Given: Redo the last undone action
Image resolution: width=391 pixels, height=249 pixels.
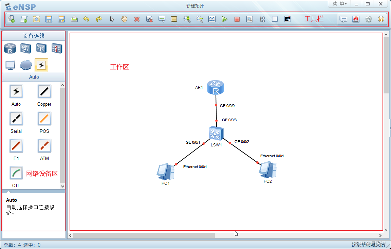Looking at the screenshot, I should point(99,19).
